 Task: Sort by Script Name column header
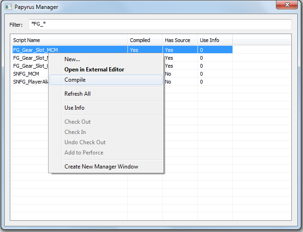pos(69,40)
